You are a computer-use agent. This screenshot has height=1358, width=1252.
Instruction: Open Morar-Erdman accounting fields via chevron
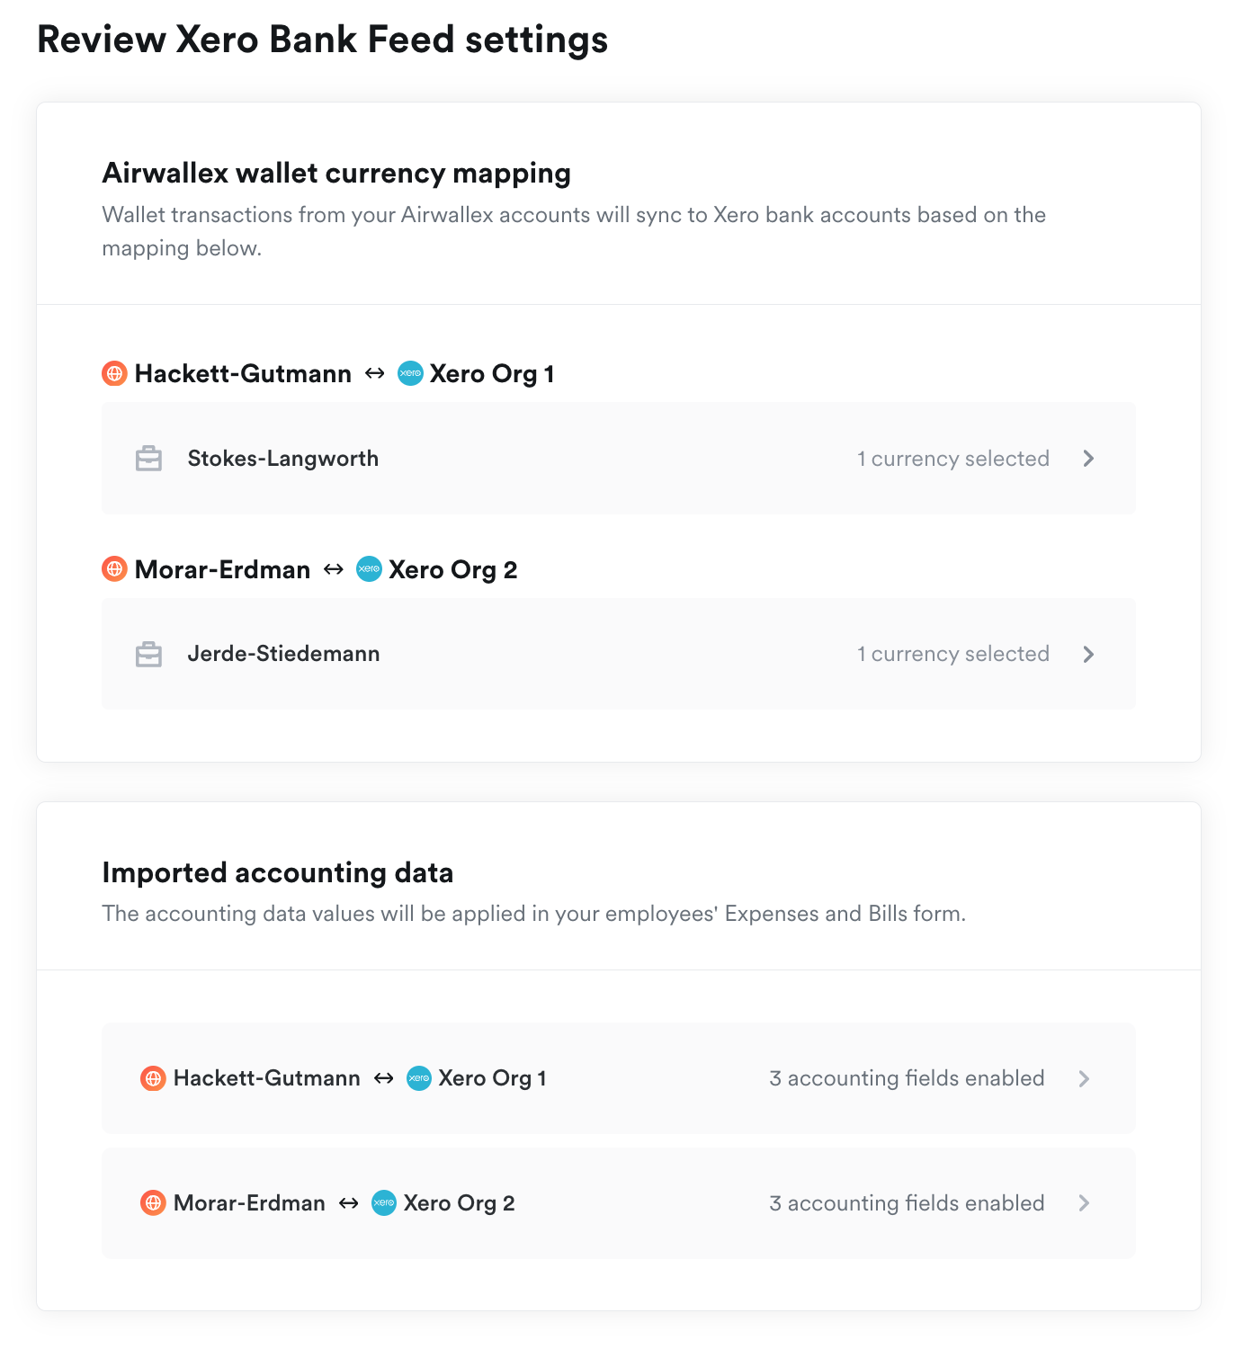[1084, 1203]
